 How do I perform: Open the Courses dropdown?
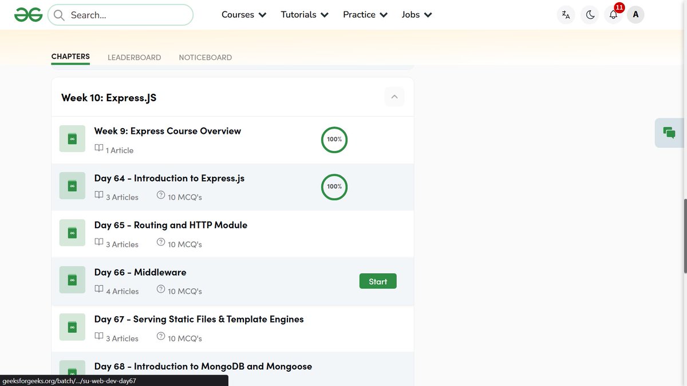point(243,14)
